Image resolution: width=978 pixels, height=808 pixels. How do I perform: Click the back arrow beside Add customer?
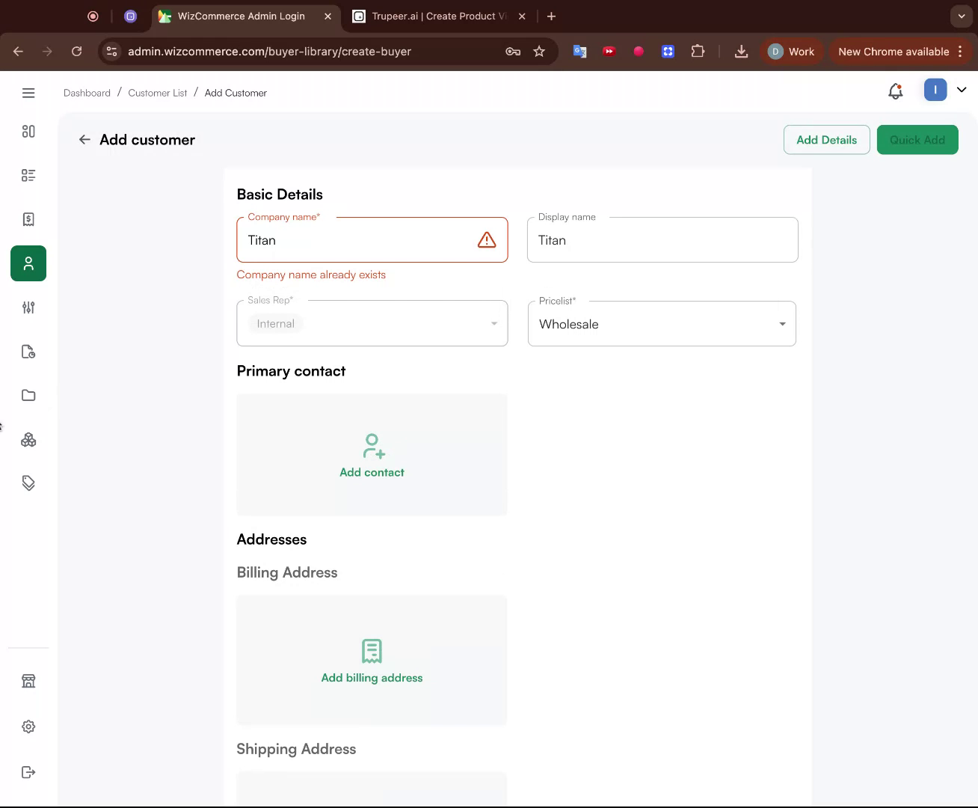click(84, 140)
